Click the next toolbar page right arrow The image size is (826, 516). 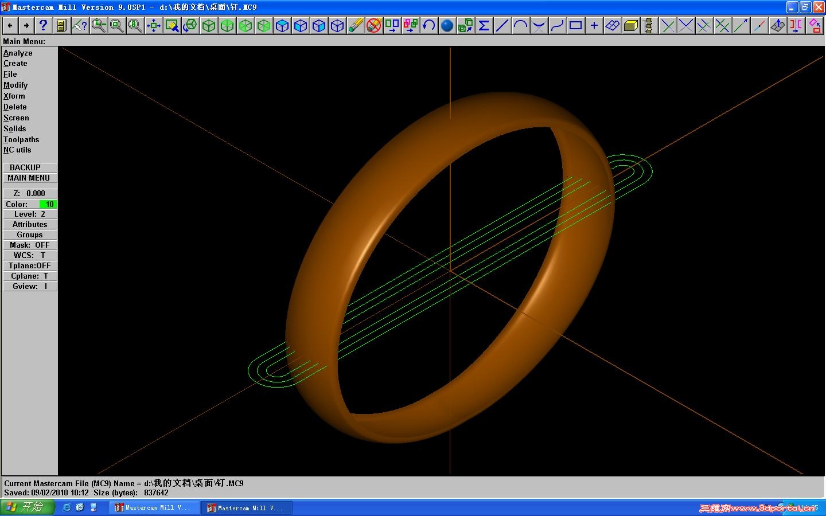tap(26, 25)
